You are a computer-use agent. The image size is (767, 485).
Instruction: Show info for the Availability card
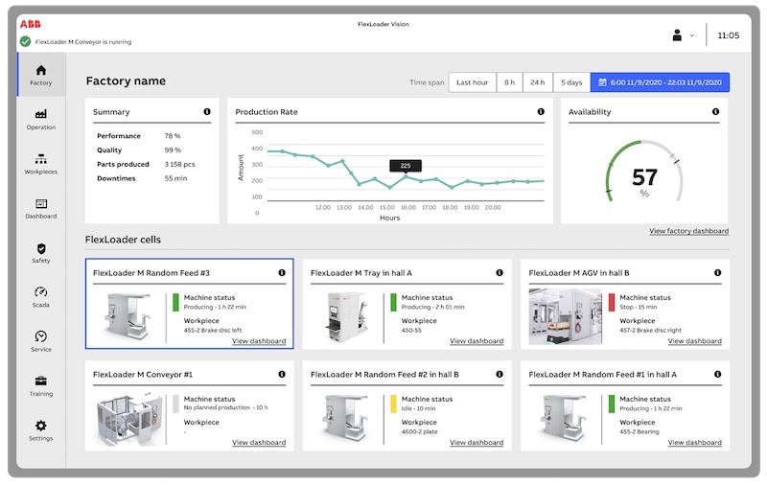pyautogui.click(x=715, y=111)
